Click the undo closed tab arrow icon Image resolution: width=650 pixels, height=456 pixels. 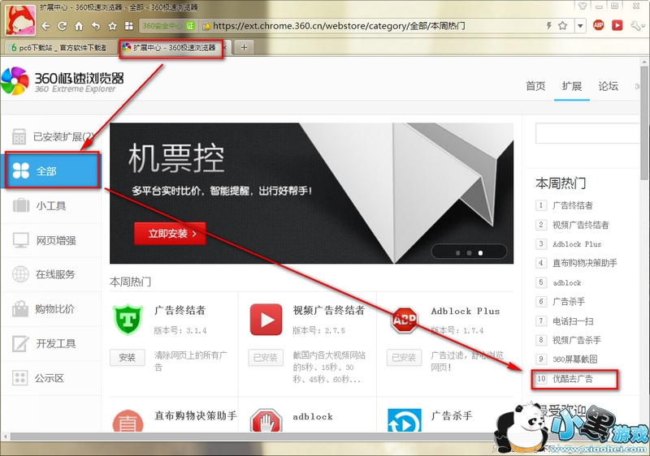point(96,26)
